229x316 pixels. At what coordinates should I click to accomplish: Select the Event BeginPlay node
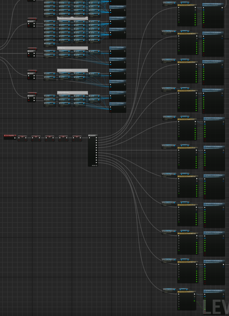[9, 135]
